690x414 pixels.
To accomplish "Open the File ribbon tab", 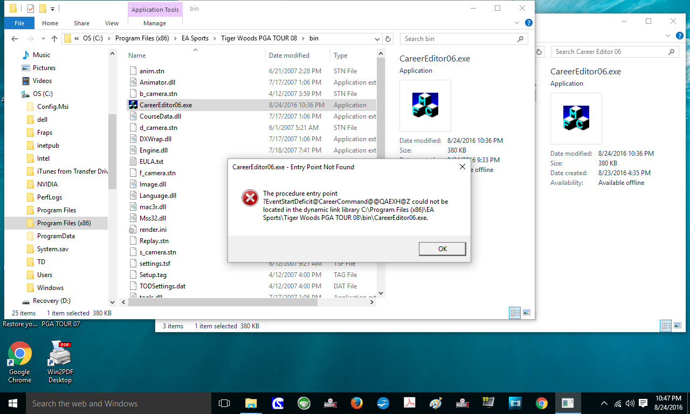I will [19, 23].
